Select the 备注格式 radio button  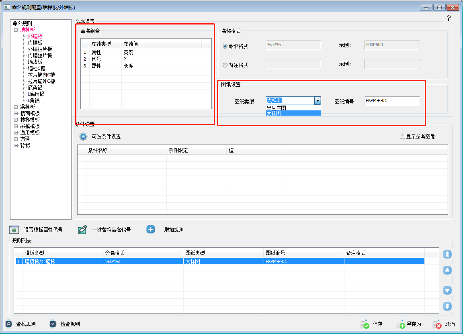pos(225,65)
